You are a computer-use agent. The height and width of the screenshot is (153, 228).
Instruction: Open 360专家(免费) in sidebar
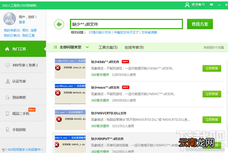click(x=23, y=65)
